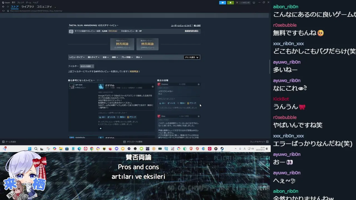This screenshot has width=356, height=200.
Task: Open the 期間 dropdown filter
Action: point(115,57)
